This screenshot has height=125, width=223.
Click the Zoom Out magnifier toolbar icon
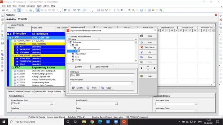point(133,10)
